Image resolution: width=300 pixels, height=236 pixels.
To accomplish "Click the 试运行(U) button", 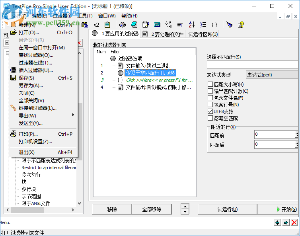I will point(227,209).
